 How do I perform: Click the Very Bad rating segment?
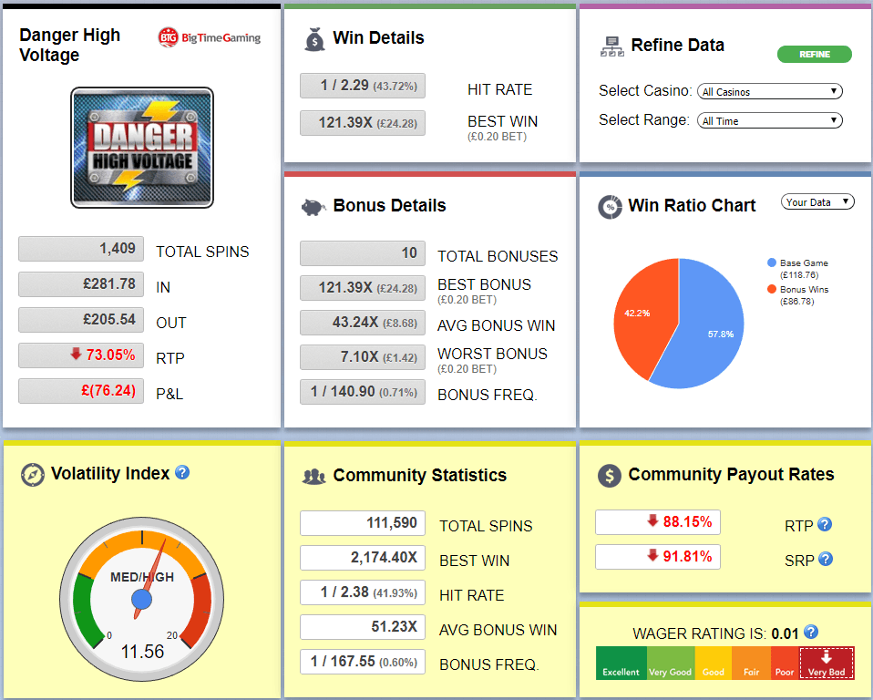click(x=827, y=663)
